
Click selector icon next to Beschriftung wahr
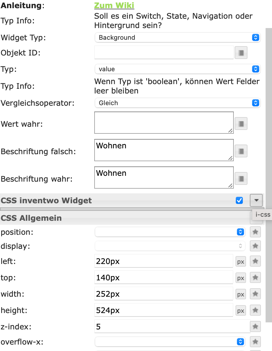tap(241, 178)
